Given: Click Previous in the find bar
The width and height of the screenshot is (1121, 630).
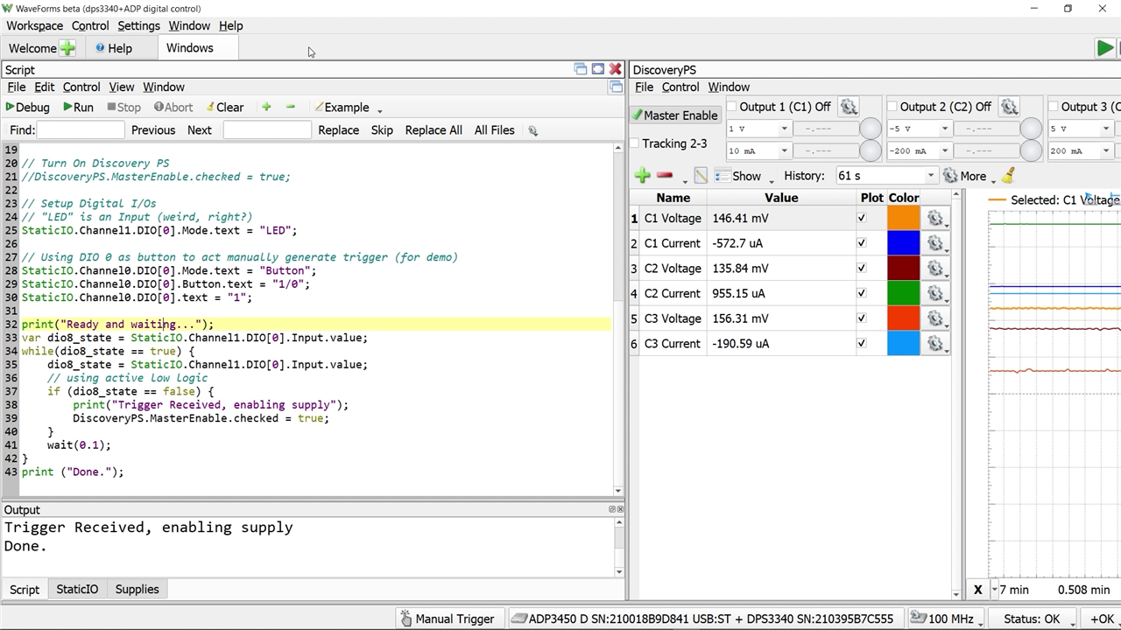Looking at the screenshot, I should pos(153,130).
